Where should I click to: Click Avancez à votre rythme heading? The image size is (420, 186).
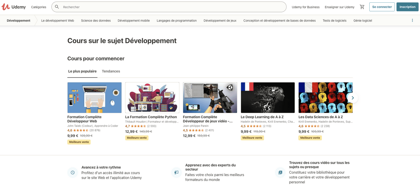coord(101,167)
